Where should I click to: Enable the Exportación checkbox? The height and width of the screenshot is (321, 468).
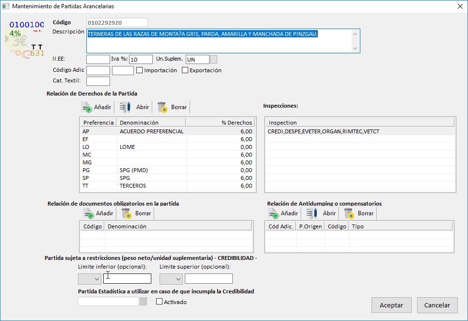(x=185, y=70)
